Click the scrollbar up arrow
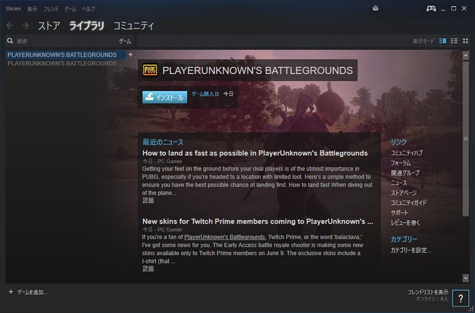 [465, 55]
